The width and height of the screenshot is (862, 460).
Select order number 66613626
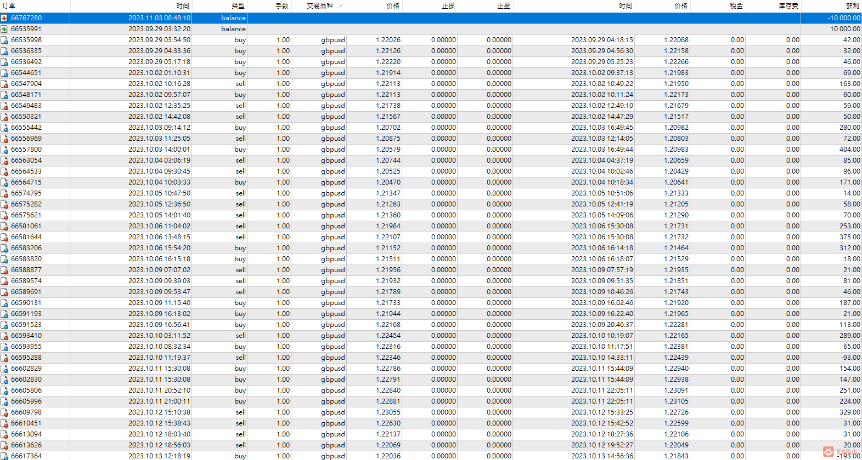point(26,445)
